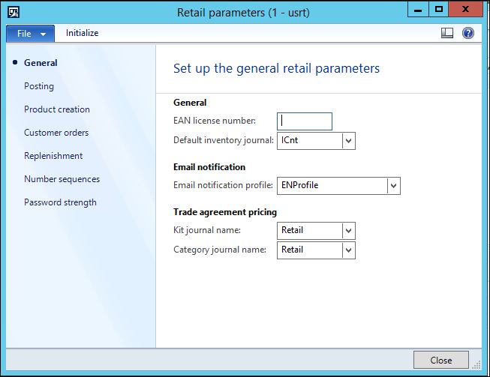Show the Password strength section

(x=60, y=202)
